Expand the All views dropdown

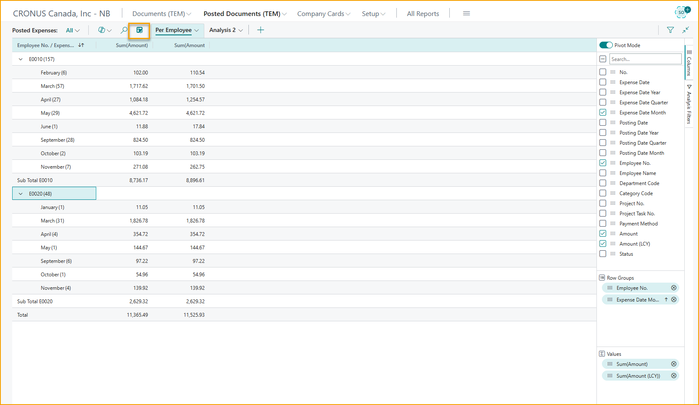[73, 30]
